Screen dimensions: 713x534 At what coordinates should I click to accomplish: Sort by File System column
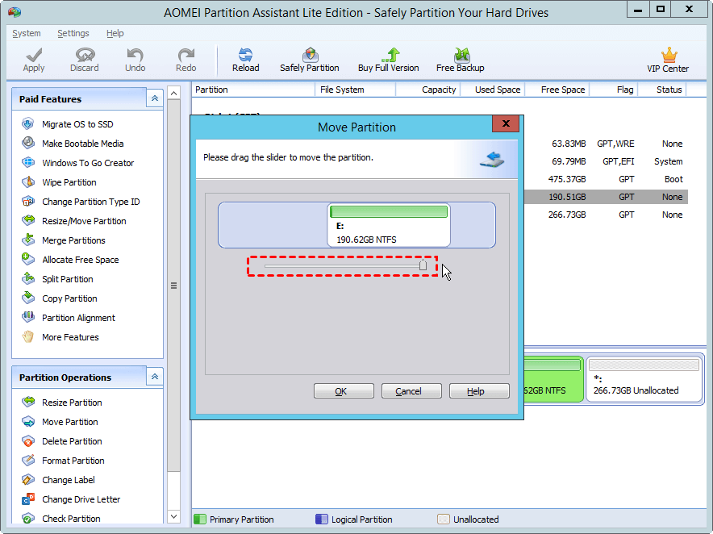355,90
